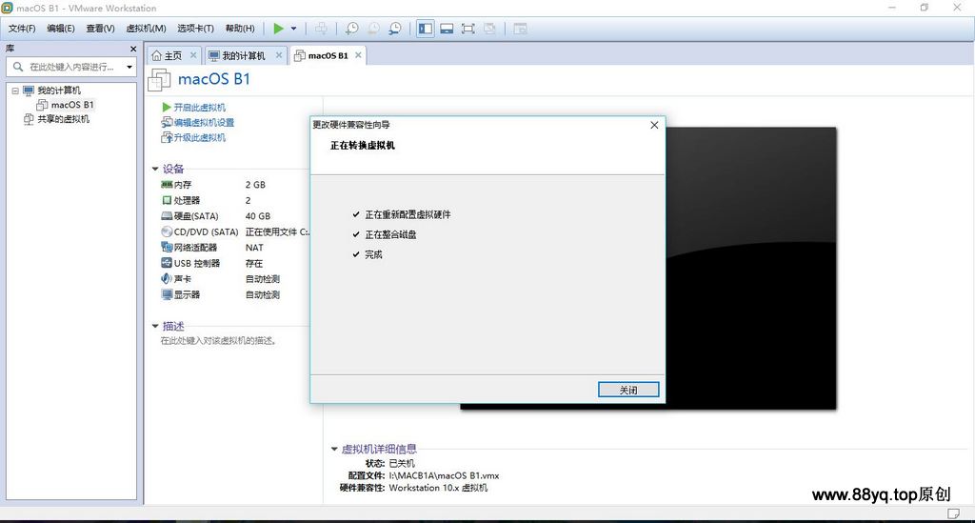Select macOS B1 in the library tree
Screen dimensions: 975x523
coord(72,105)
